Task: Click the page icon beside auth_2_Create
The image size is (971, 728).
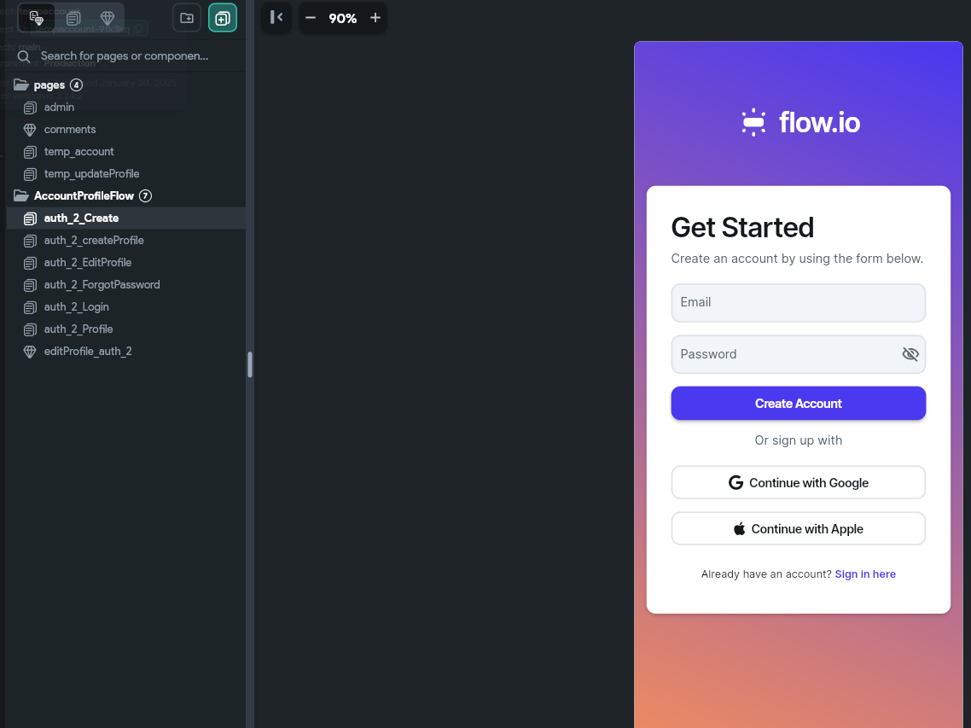Action: tap(30, 218)
